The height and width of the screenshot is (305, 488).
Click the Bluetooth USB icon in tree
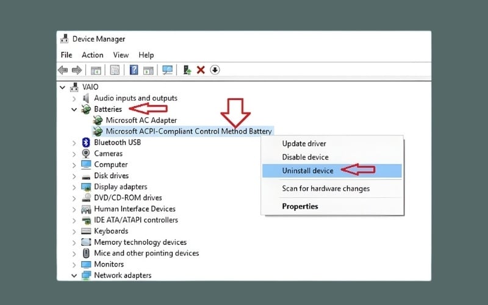[x=86, y=142]
